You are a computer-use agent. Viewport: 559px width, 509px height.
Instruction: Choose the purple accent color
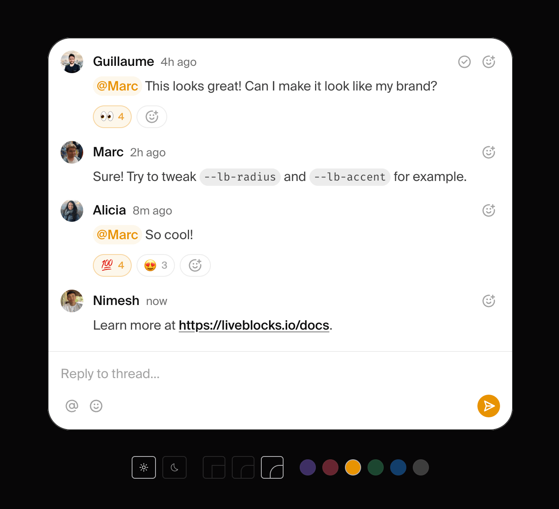point(308,467)
